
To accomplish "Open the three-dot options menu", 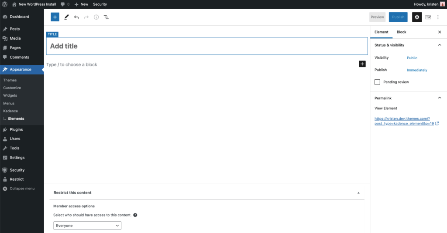I will pyautogui.click(x=438, y=17).
